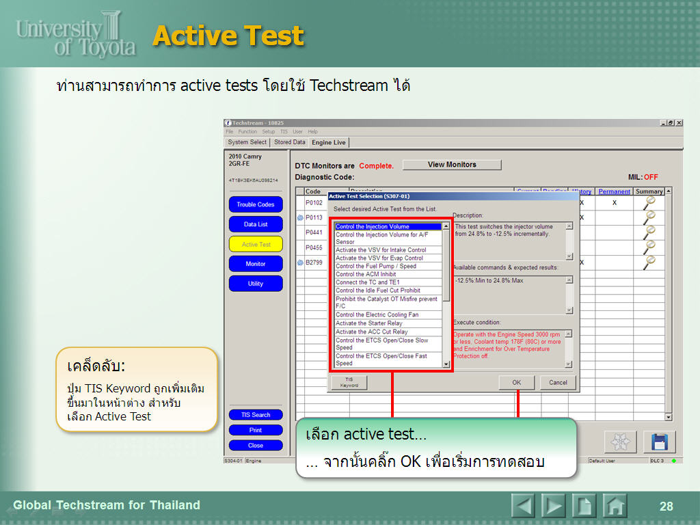Open the Setup menu

[x=268, y=132]
